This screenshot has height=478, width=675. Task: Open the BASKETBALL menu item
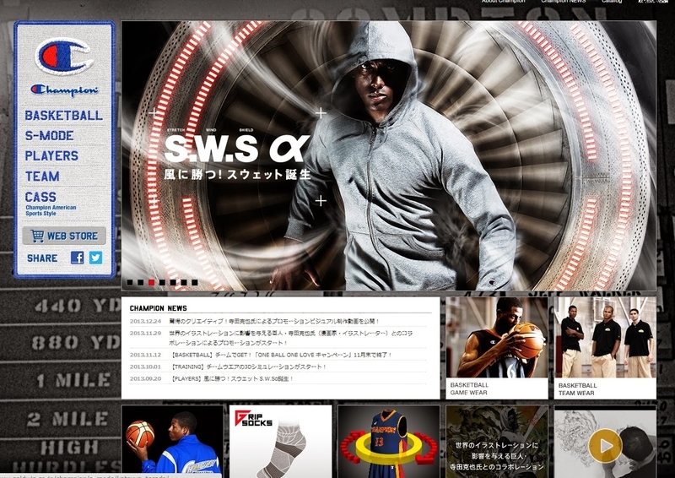(x=64, y=115)
